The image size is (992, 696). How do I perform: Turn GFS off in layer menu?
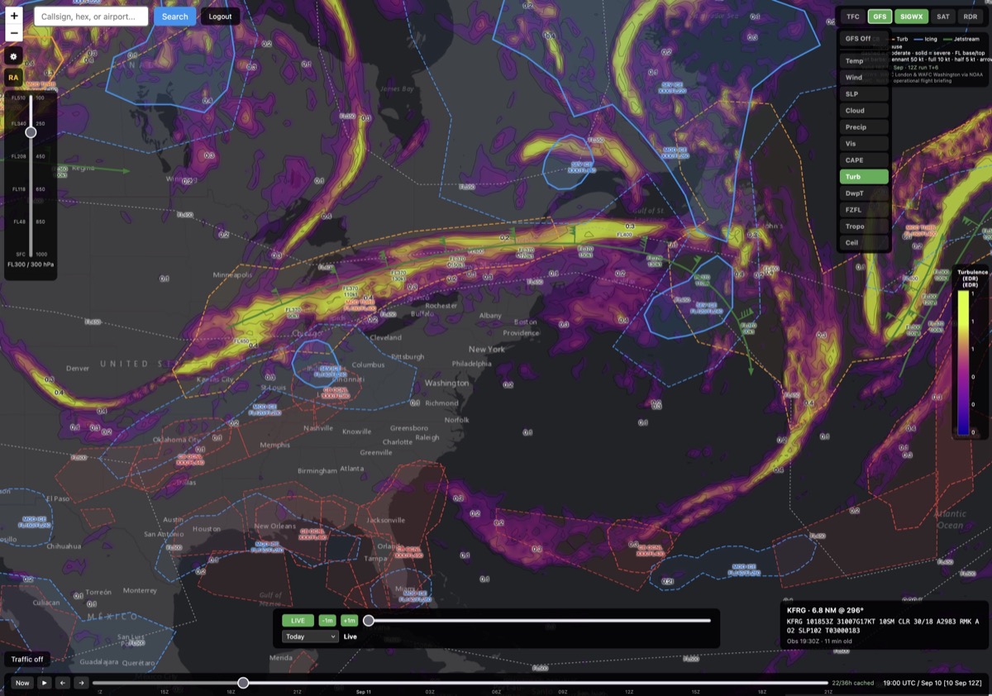click(x=864, y=39)
